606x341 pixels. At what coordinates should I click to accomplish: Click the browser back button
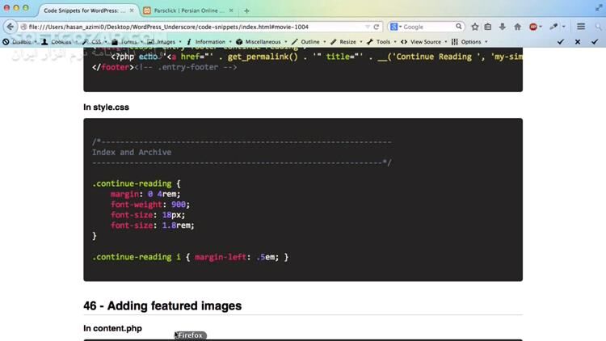10,27
